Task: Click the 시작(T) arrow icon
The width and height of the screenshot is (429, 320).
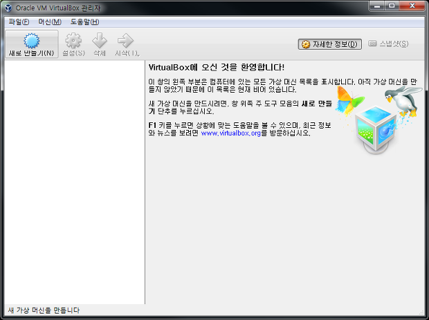Action: pos(125,41)
